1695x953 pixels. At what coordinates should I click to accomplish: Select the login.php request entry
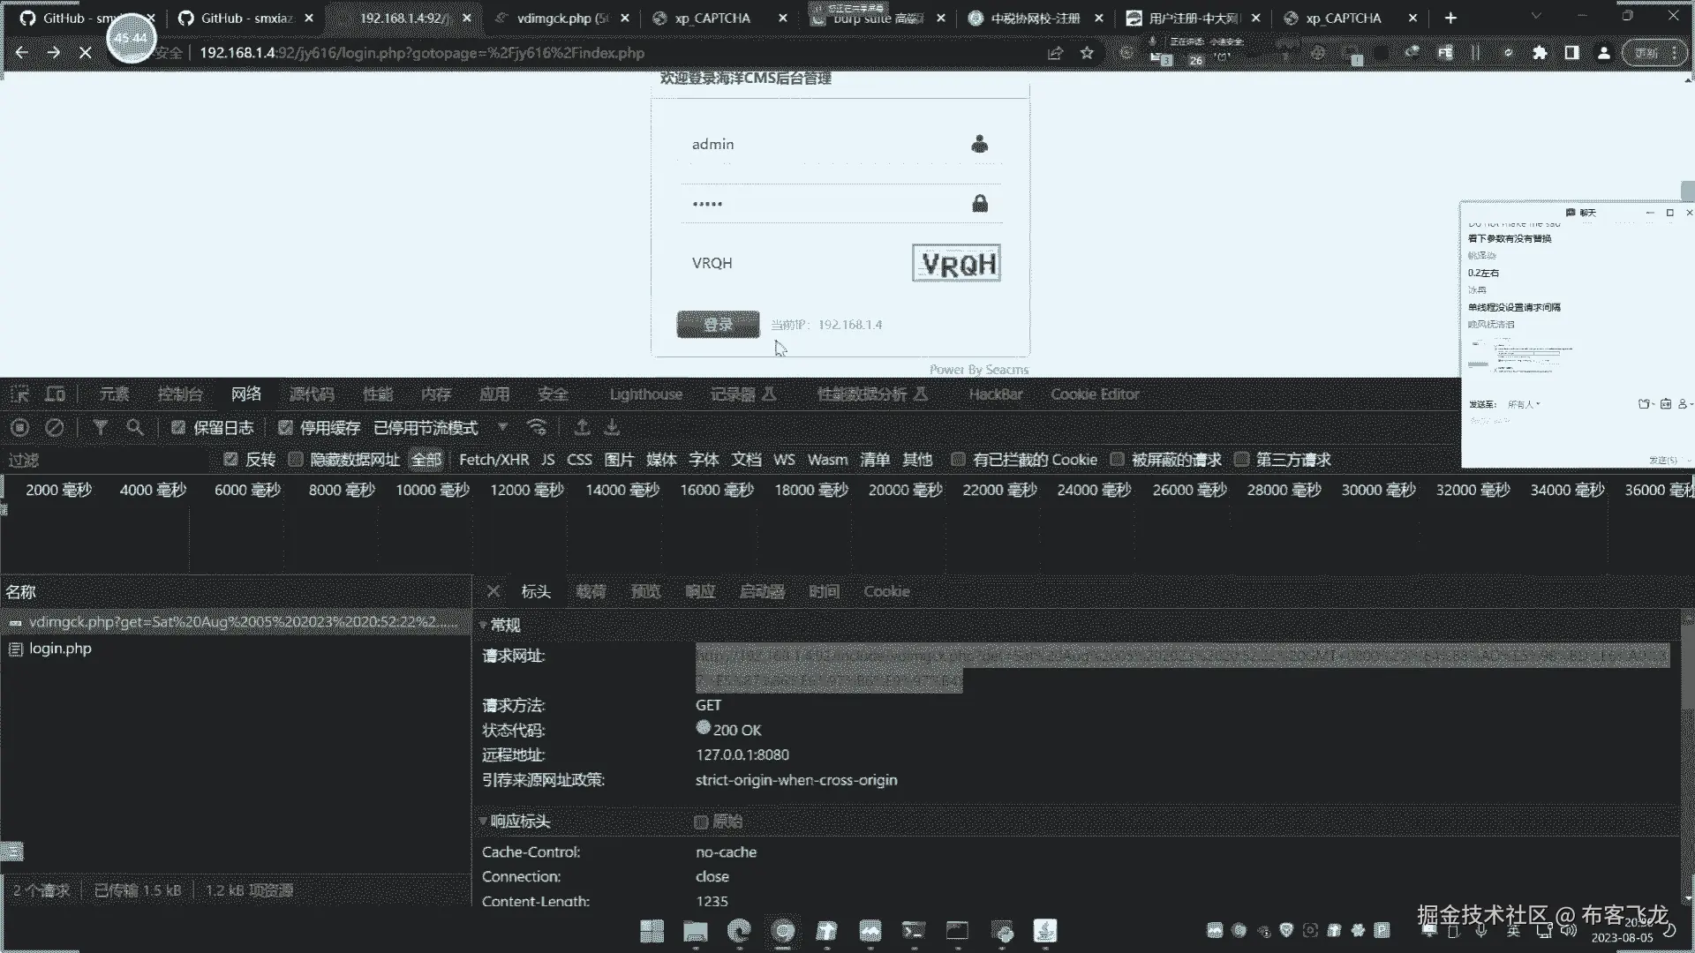60,649
